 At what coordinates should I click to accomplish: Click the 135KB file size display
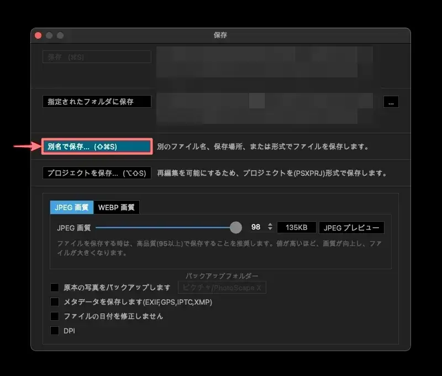(297, 227)
